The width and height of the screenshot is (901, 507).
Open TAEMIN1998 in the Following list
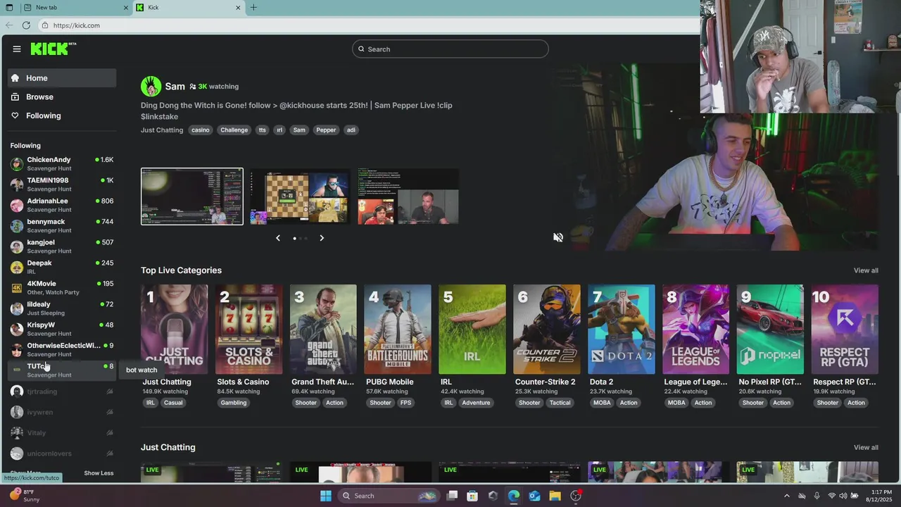coord(62,184)
